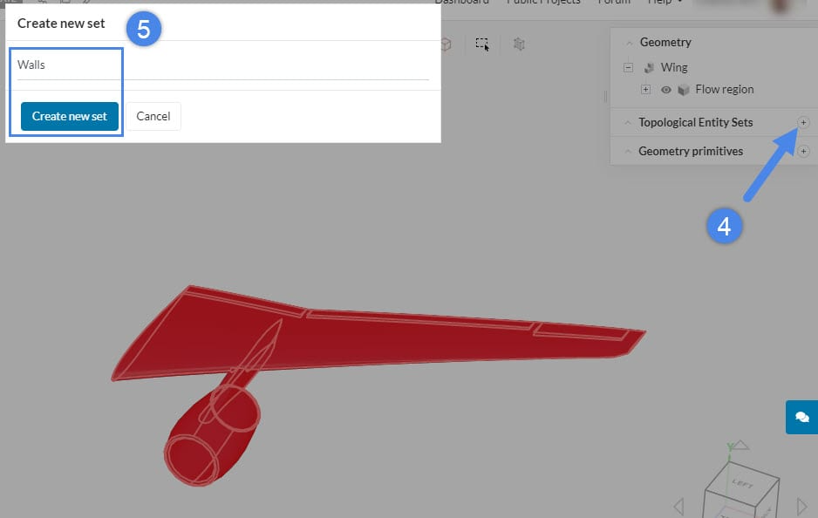Click the mesh display icon in toolbar
This screenshot has width=818, height=518.
pos(519,44)
